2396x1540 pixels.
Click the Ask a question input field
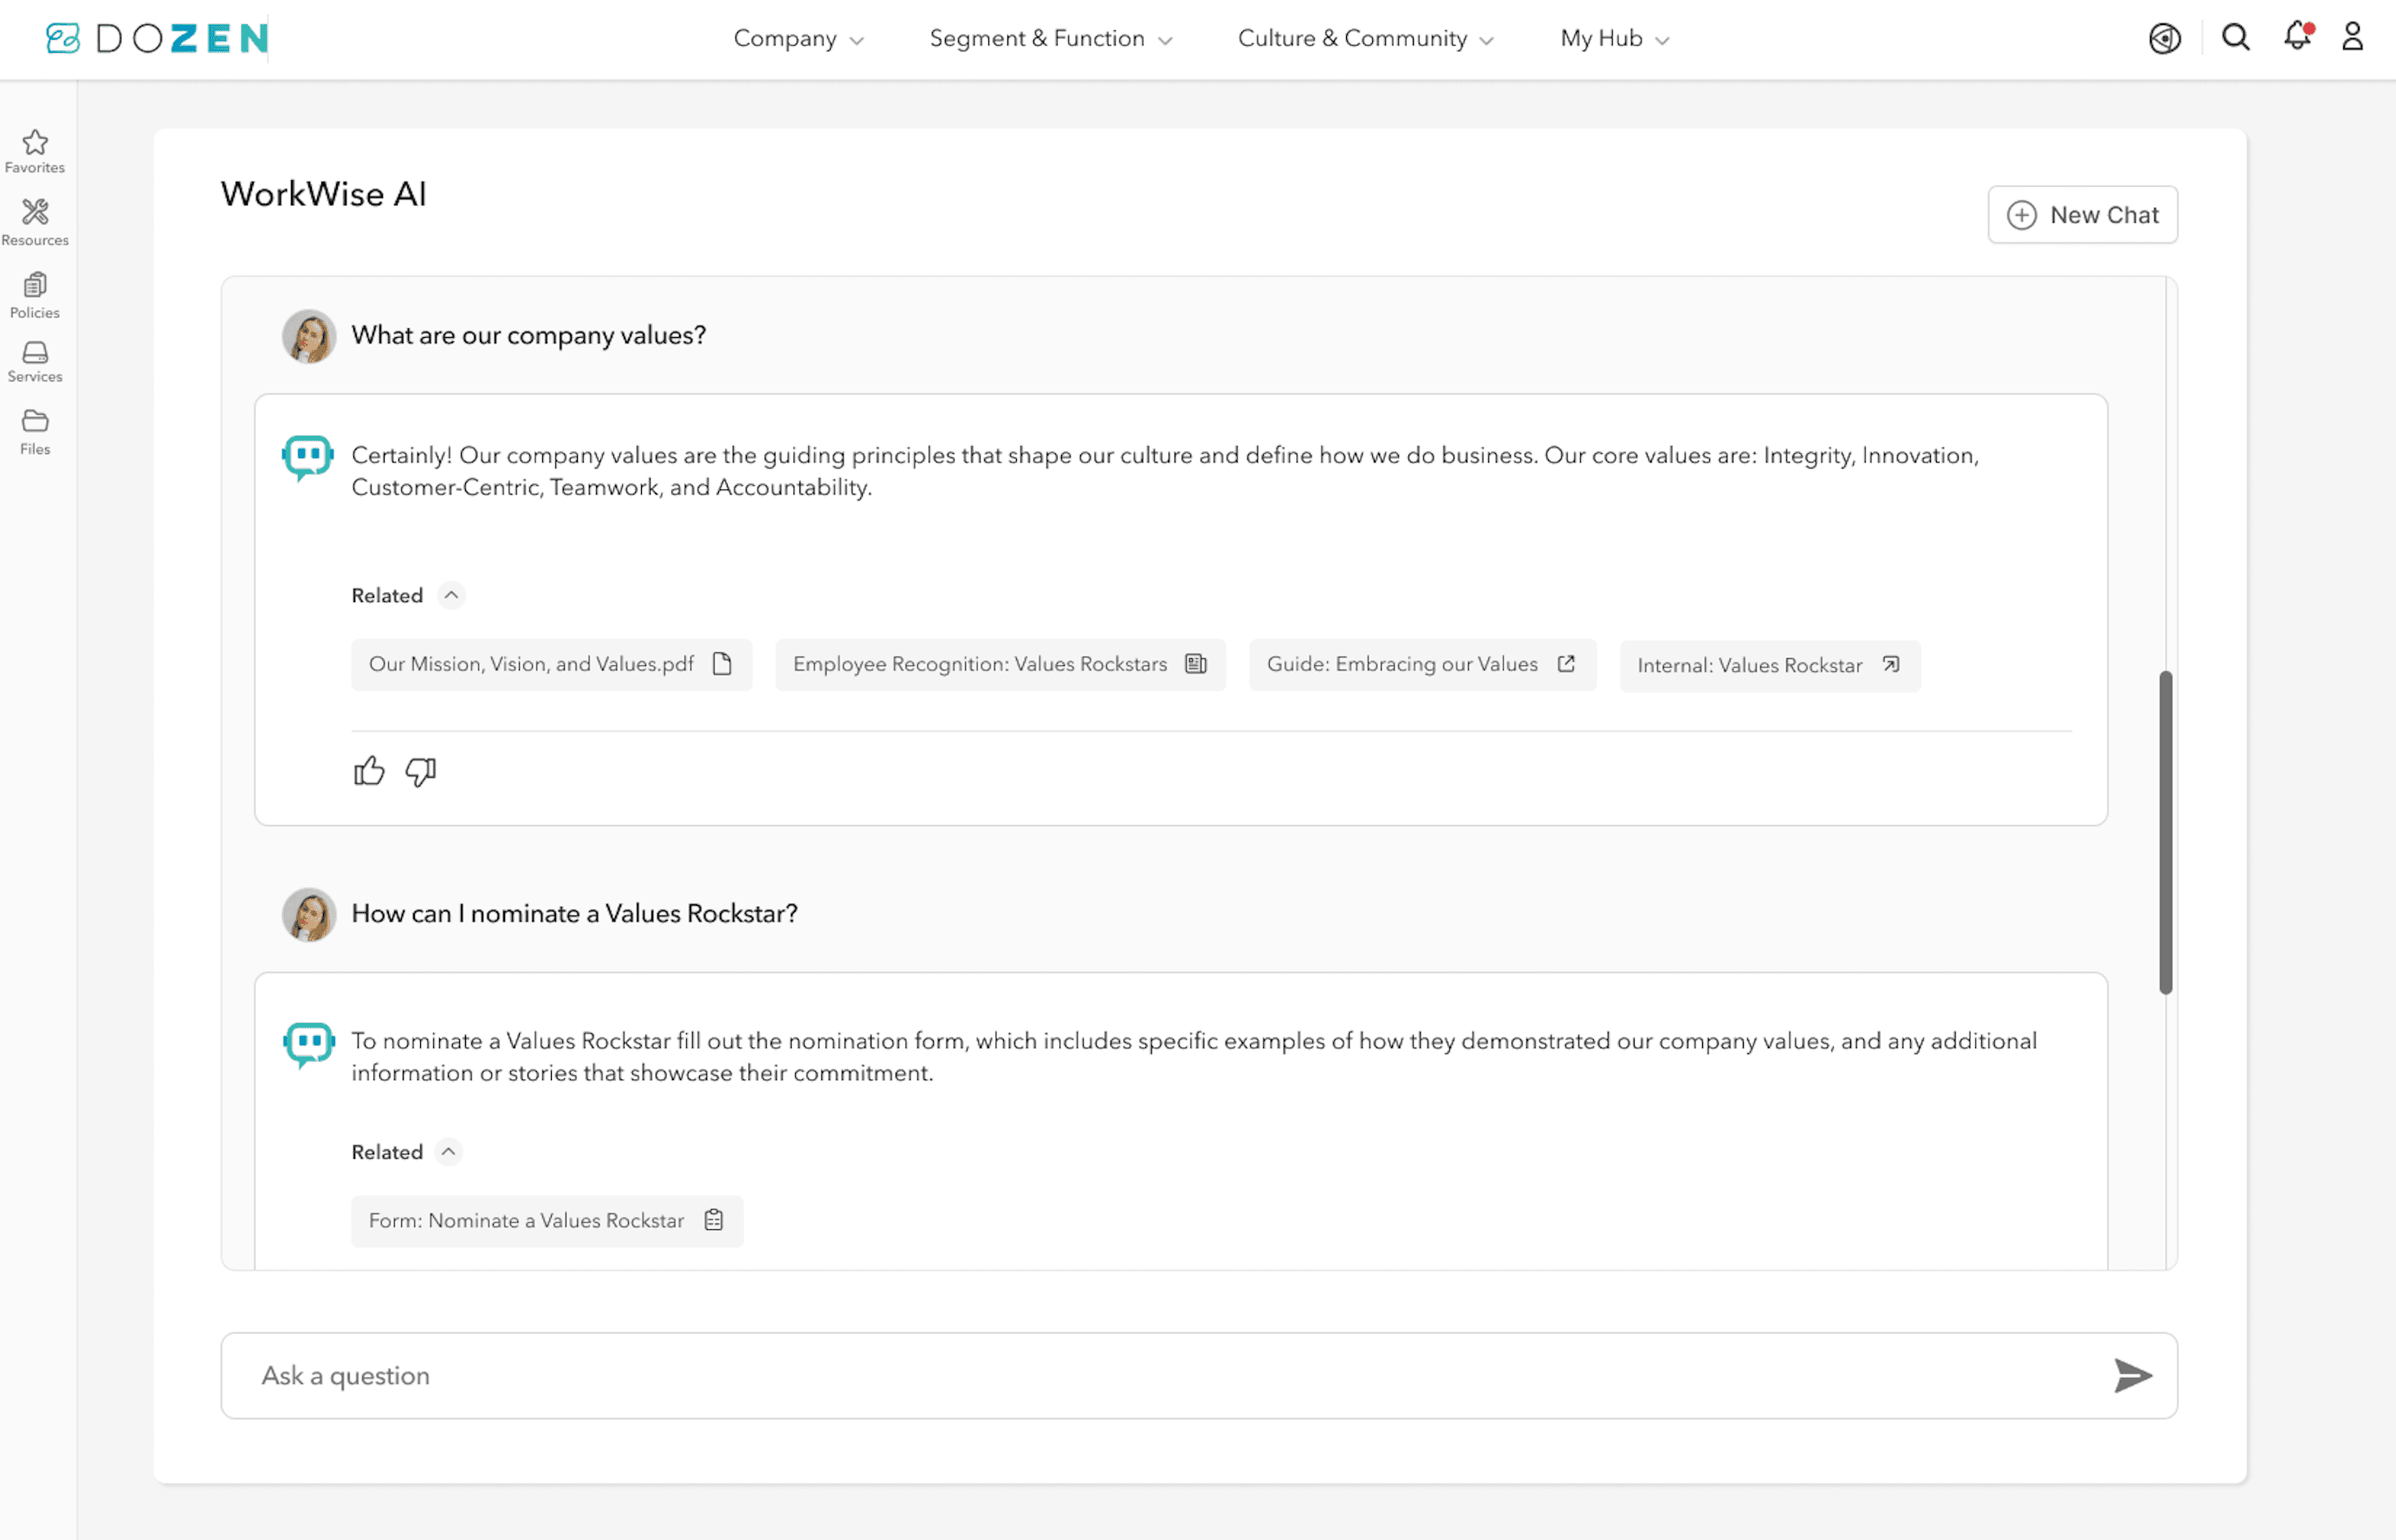click(x=1199, y=1376)
